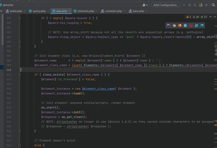Click the 27 typos indicator

coord(204,17)
